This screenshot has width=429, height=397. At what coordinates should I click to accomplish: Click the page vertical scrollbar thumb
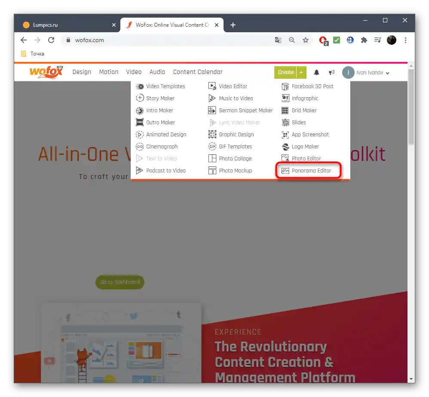click(411, 107)
